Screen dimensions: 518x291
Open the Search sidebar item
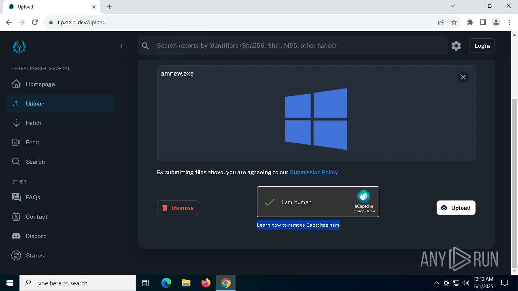coord(60,162)
